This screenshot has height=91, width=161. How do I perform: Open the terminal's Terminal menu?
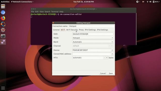55,12
